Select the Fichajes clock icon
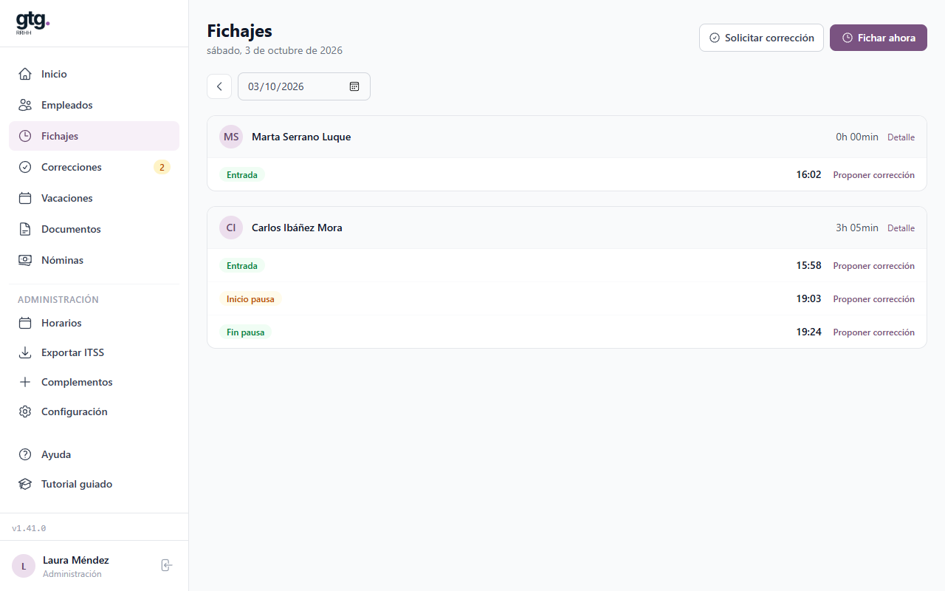This screenshot has width=945, height=591. click(x=25, y=136)
